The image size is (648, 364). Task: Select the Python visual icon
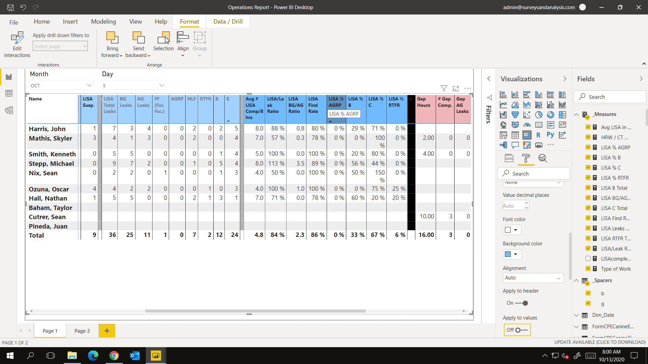[550, 135]
